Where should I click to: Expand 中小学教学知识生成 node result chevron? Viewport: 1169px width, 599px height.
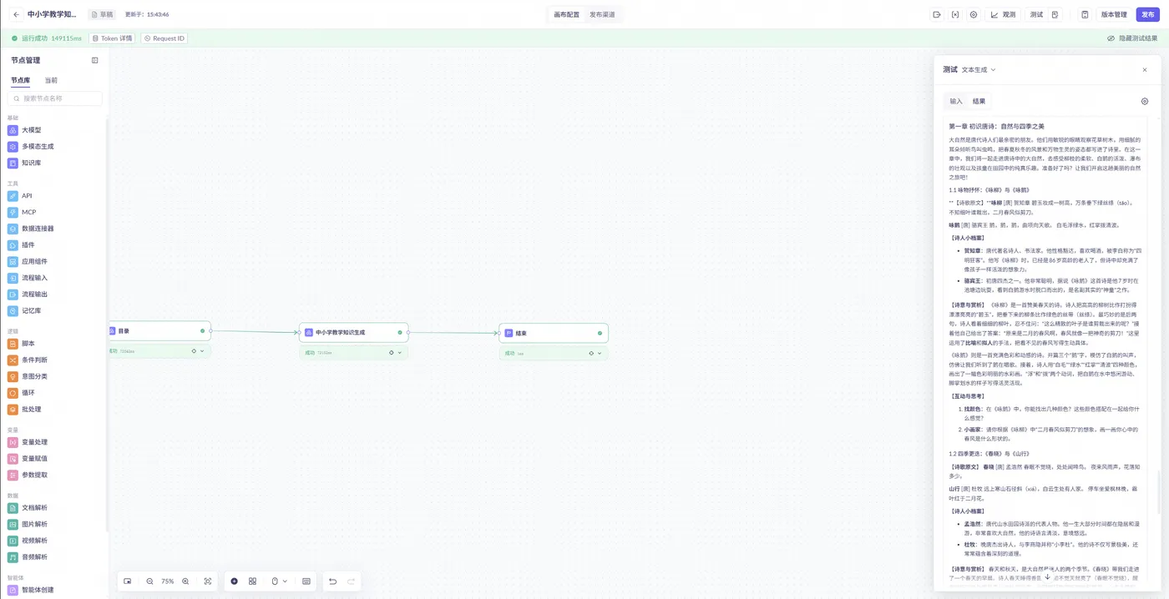pos(399,353)
